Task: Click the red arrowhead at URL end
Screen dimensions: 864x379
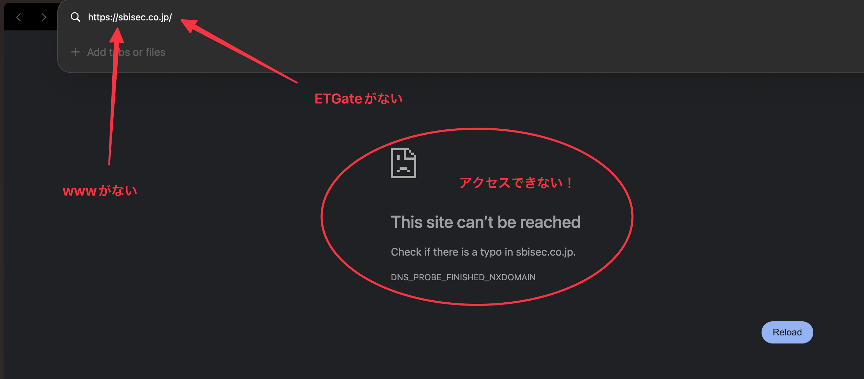Action: [189, 25]
